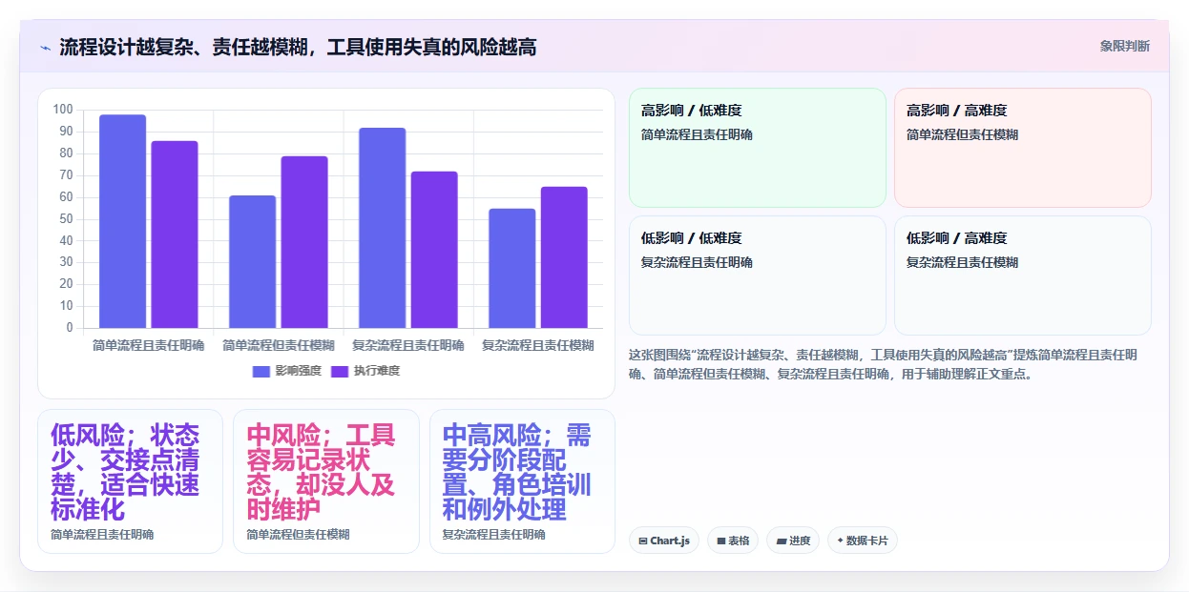Click axis label 简单流程且责任明确 under chart

pos(149,345)
